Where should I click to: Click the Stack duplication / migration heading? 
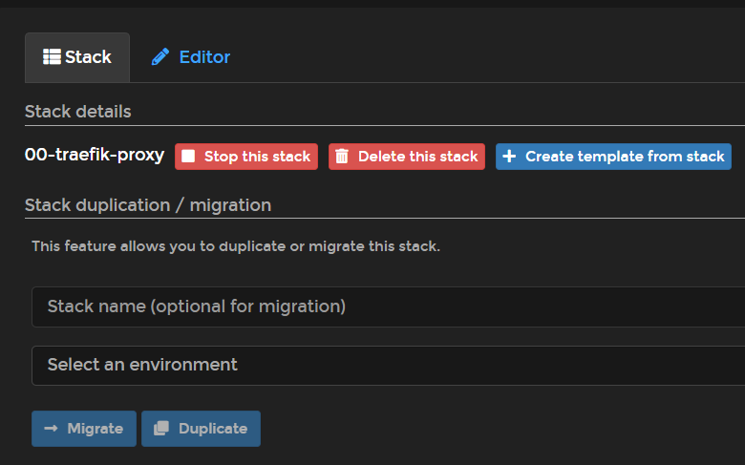coord(148,205)
